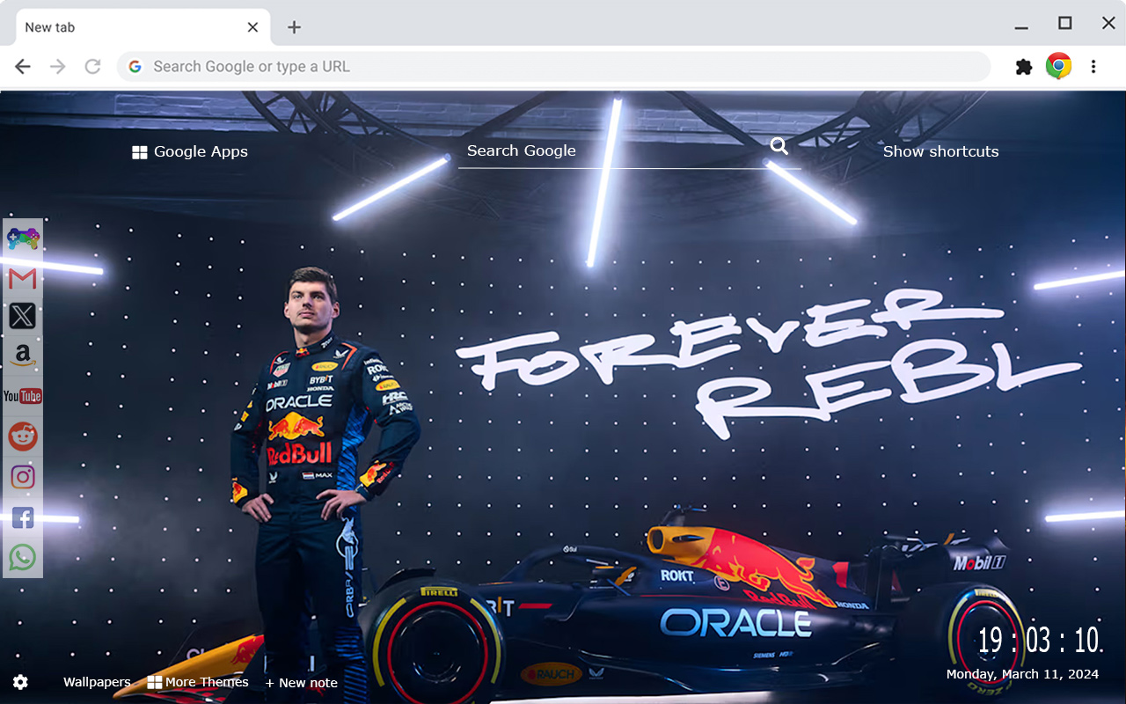Screen dimensions: 1126x704
Task: Open the Gmail shortcut in sidebar
Action: [x=23, y=279]
